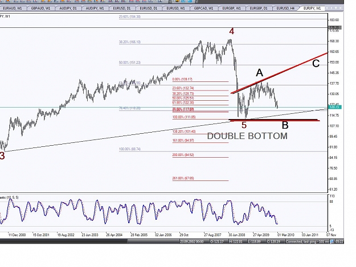Open the EURGBP, D1 chart tab
The height and width of the screenshot is (267, 356).
(x=259, y=9)
